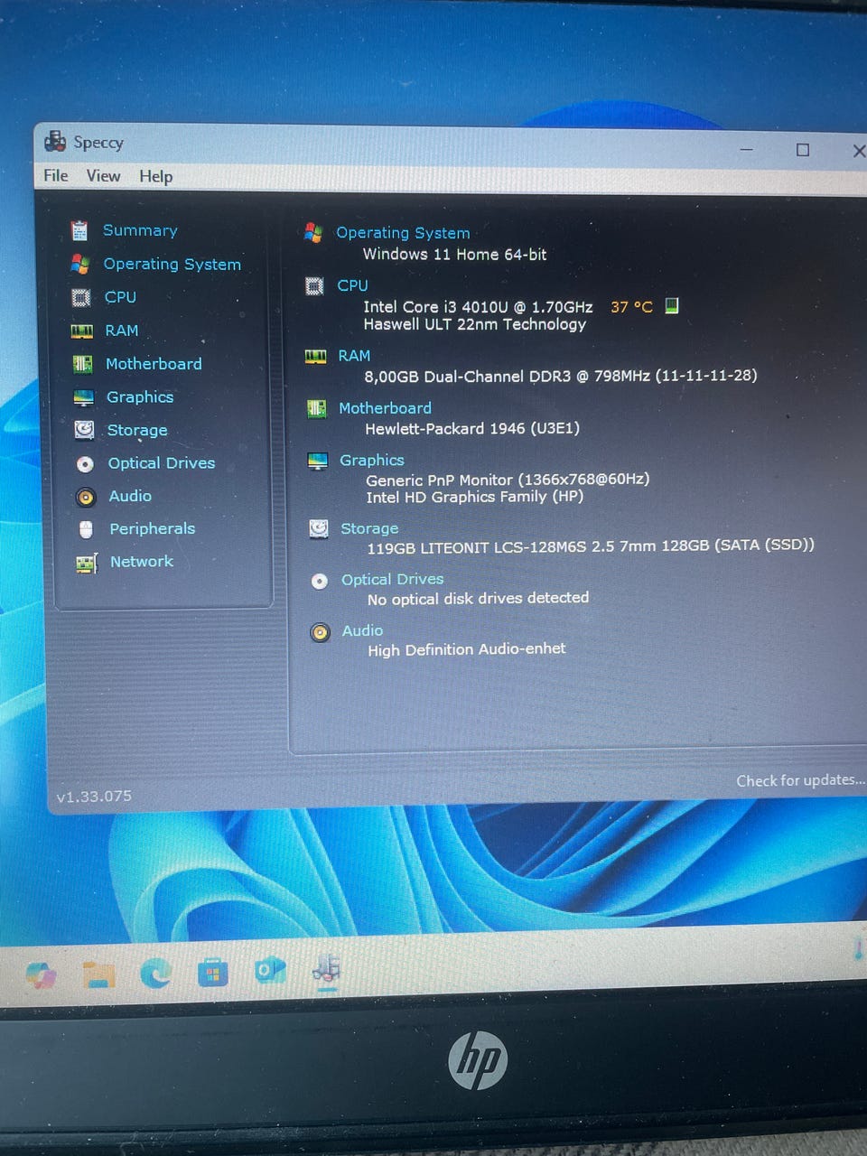Image resolution: width=867 pixels, height=1156 pixels.
Task: Click the Optical Drives heading link in summary
Action: point(393,580)
